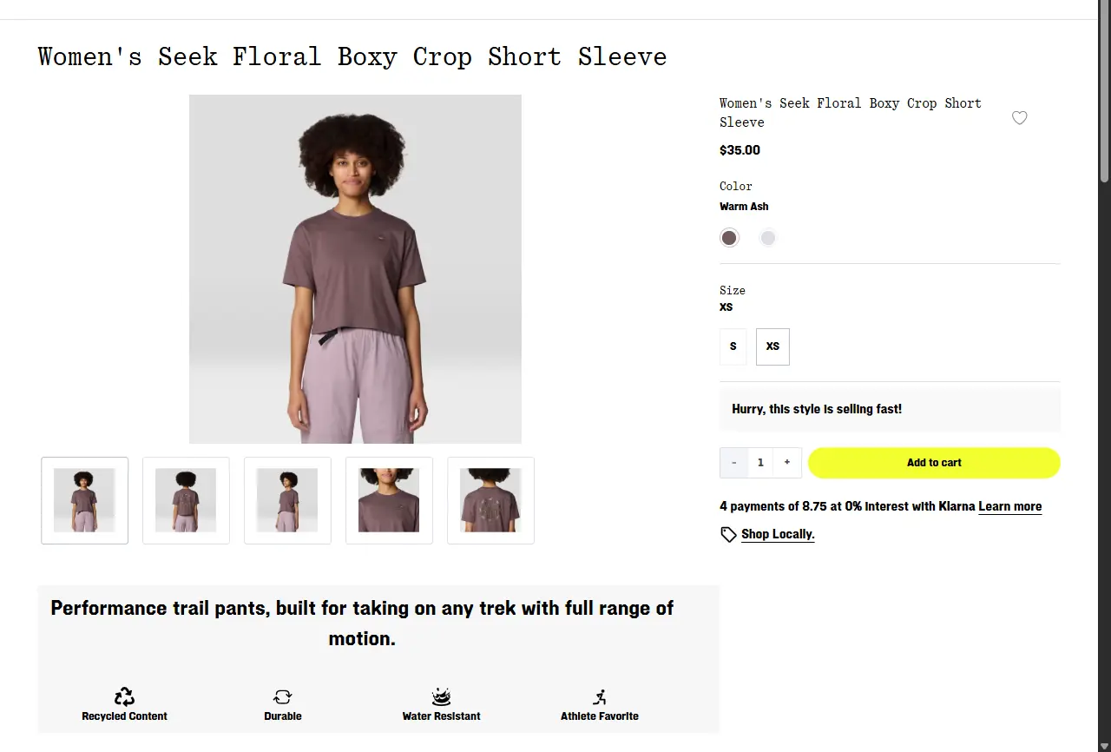Image resolution: width=1111 pixels, height=752 pixels.
Task: Click the Shop Locally tag icon
Action: [728, 534]
